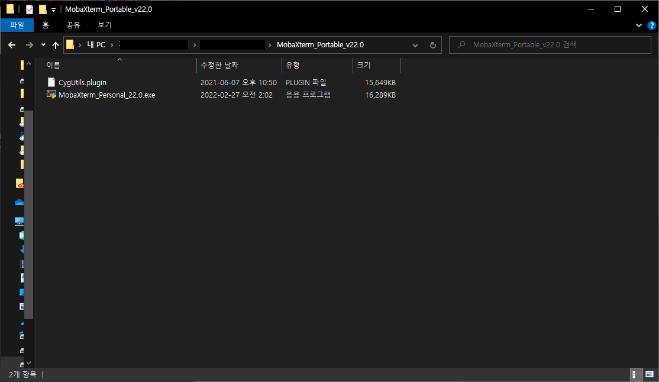
Task: Switch to details view via status bar icon
Action: (637, 374)
